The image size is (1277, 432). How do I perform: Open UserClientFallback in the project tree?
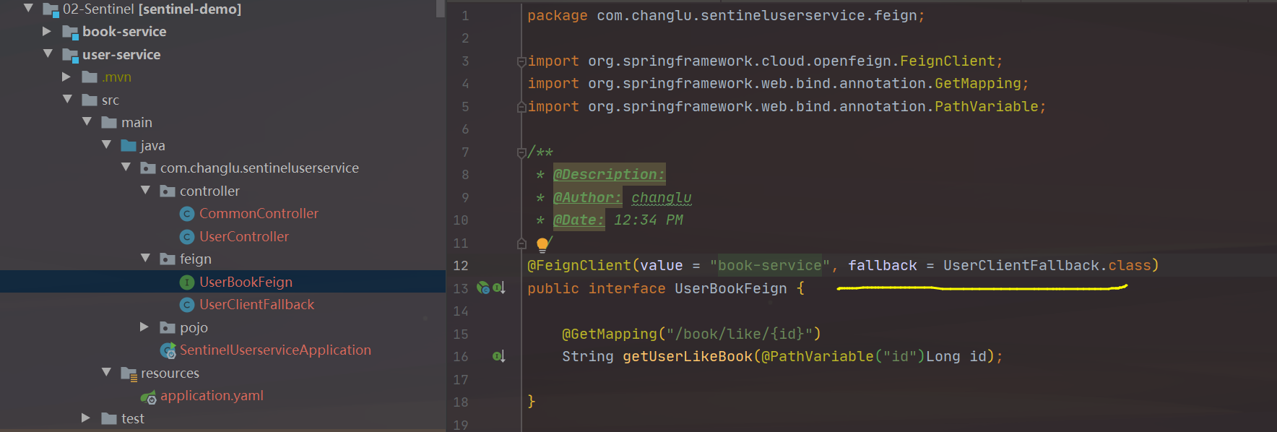[x=256, y=304]
